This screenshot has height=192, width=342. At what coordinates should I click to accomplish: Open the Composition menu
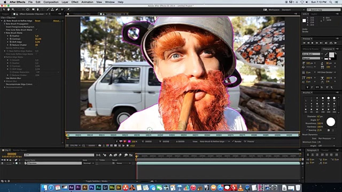point(51,2)
